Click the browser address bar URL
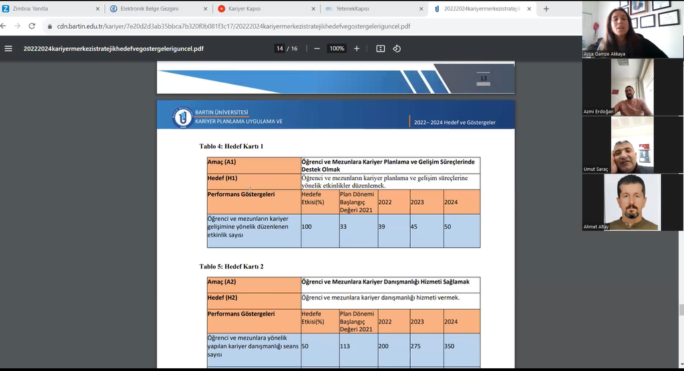Viewport: 684px width, 371px height. click(233, 26)
